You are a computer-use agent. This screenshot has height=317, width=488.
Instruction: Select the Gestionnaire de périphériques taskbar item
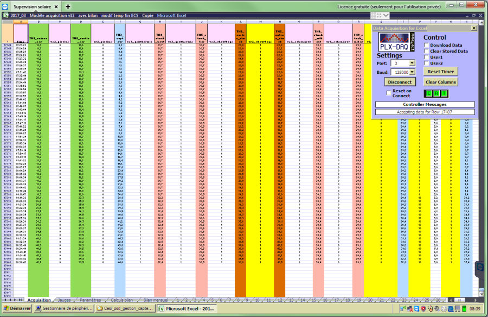(64, 308)
